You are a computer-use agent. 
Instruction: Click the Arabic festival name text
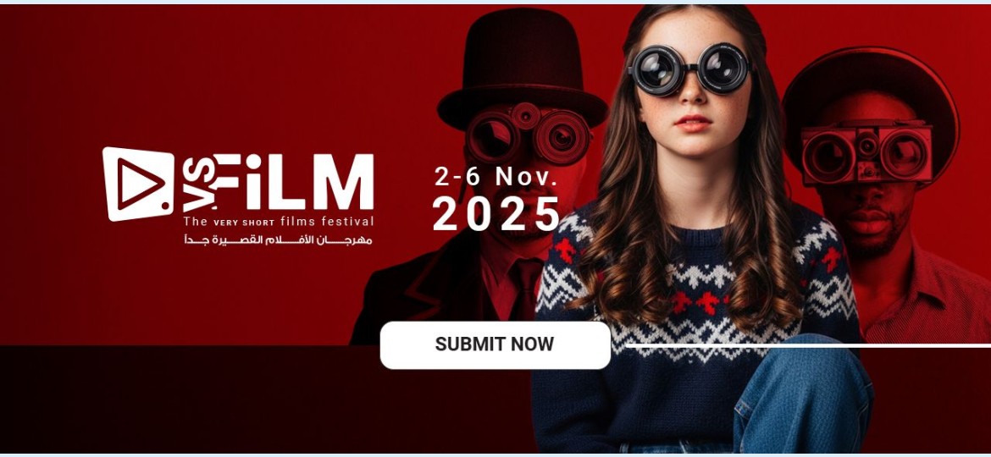click(278, 240)
